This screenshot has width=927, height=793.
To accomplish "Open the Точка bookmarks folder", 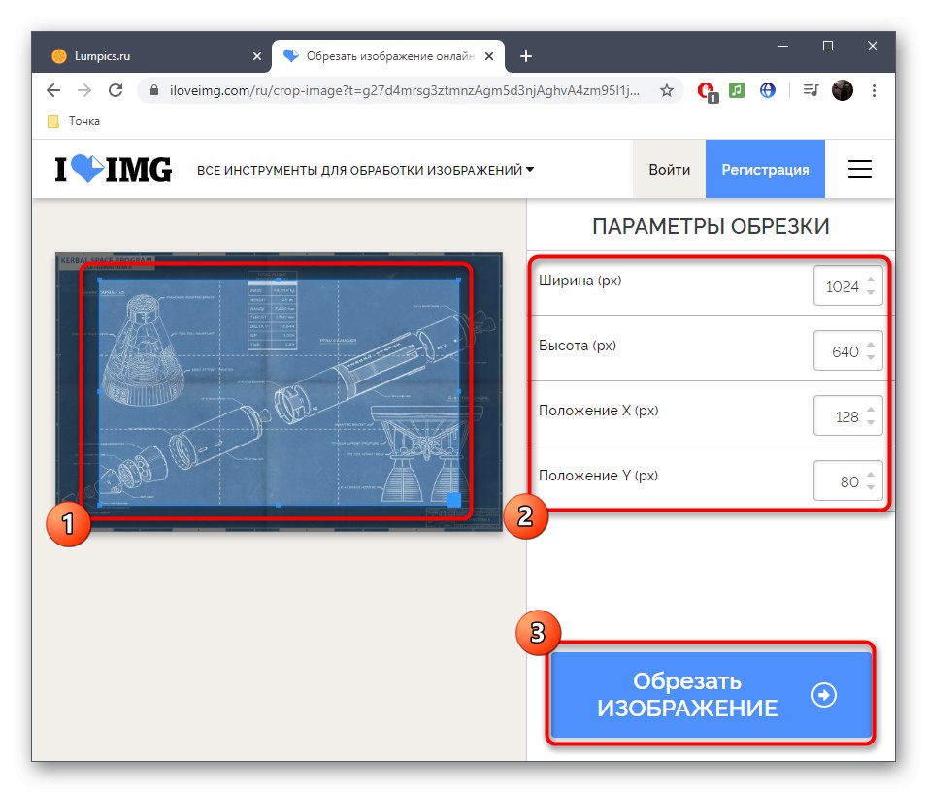I will pos(74,121).
